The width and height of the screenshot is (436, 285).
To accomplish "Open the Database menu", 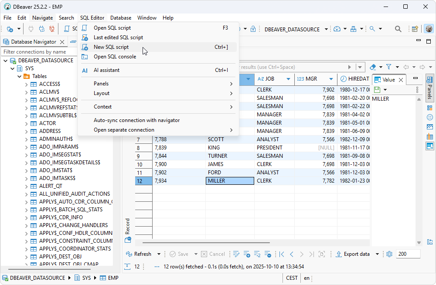I will point(120,18).
